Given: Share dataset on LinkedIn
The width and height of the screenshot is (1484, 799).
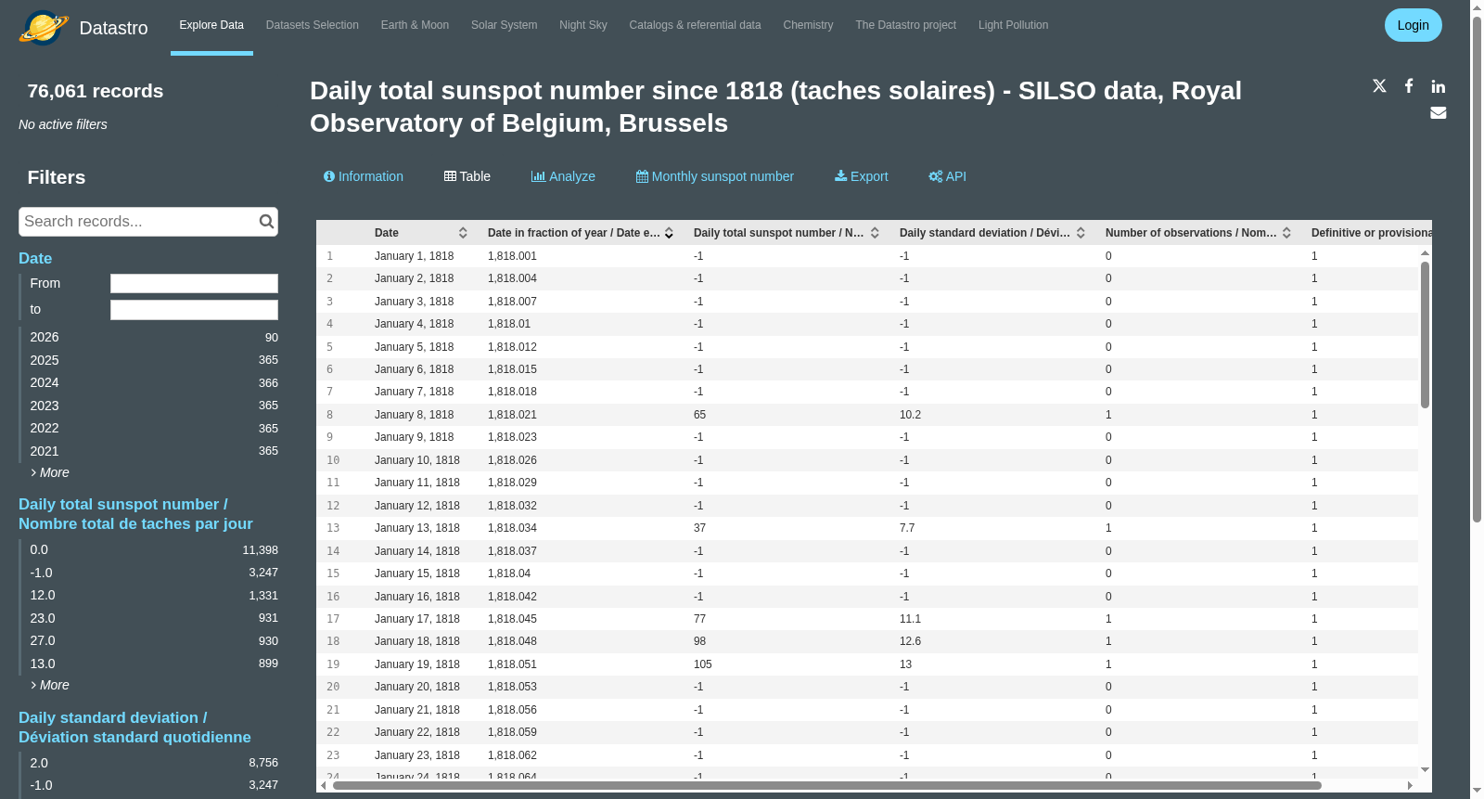Looking at the screenshot, I should [1438, 86].
